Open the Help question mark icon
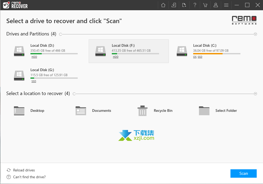 pyautogui.click(x=195, y=5)
